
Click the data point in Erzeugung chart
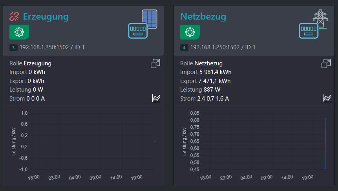(154, 141)
